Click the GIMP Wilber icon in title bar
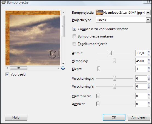This screenshot has width=152, height=124. [3, 2]
